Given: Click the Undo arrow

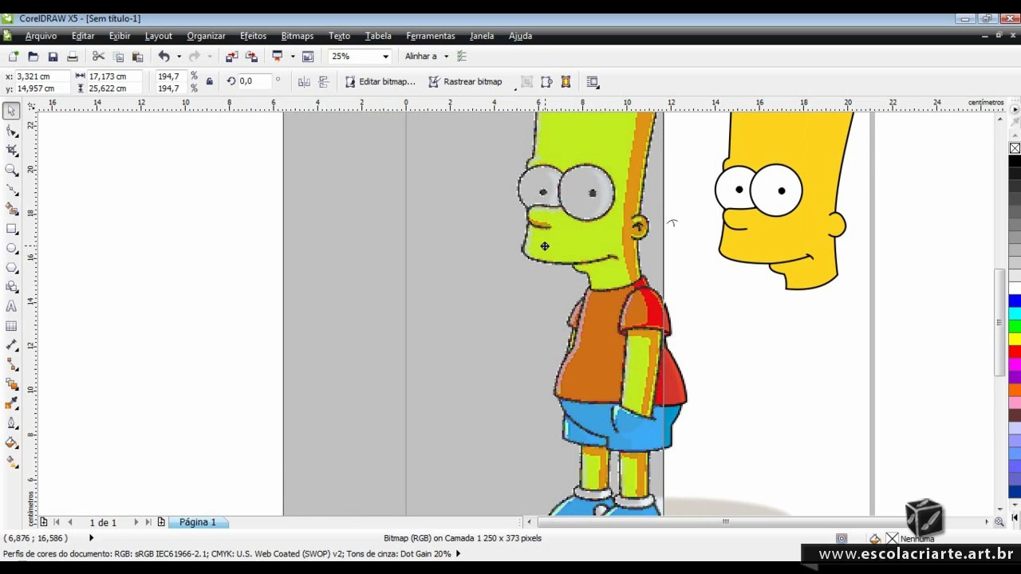Looking at the screenshot, I should (164, 57).
